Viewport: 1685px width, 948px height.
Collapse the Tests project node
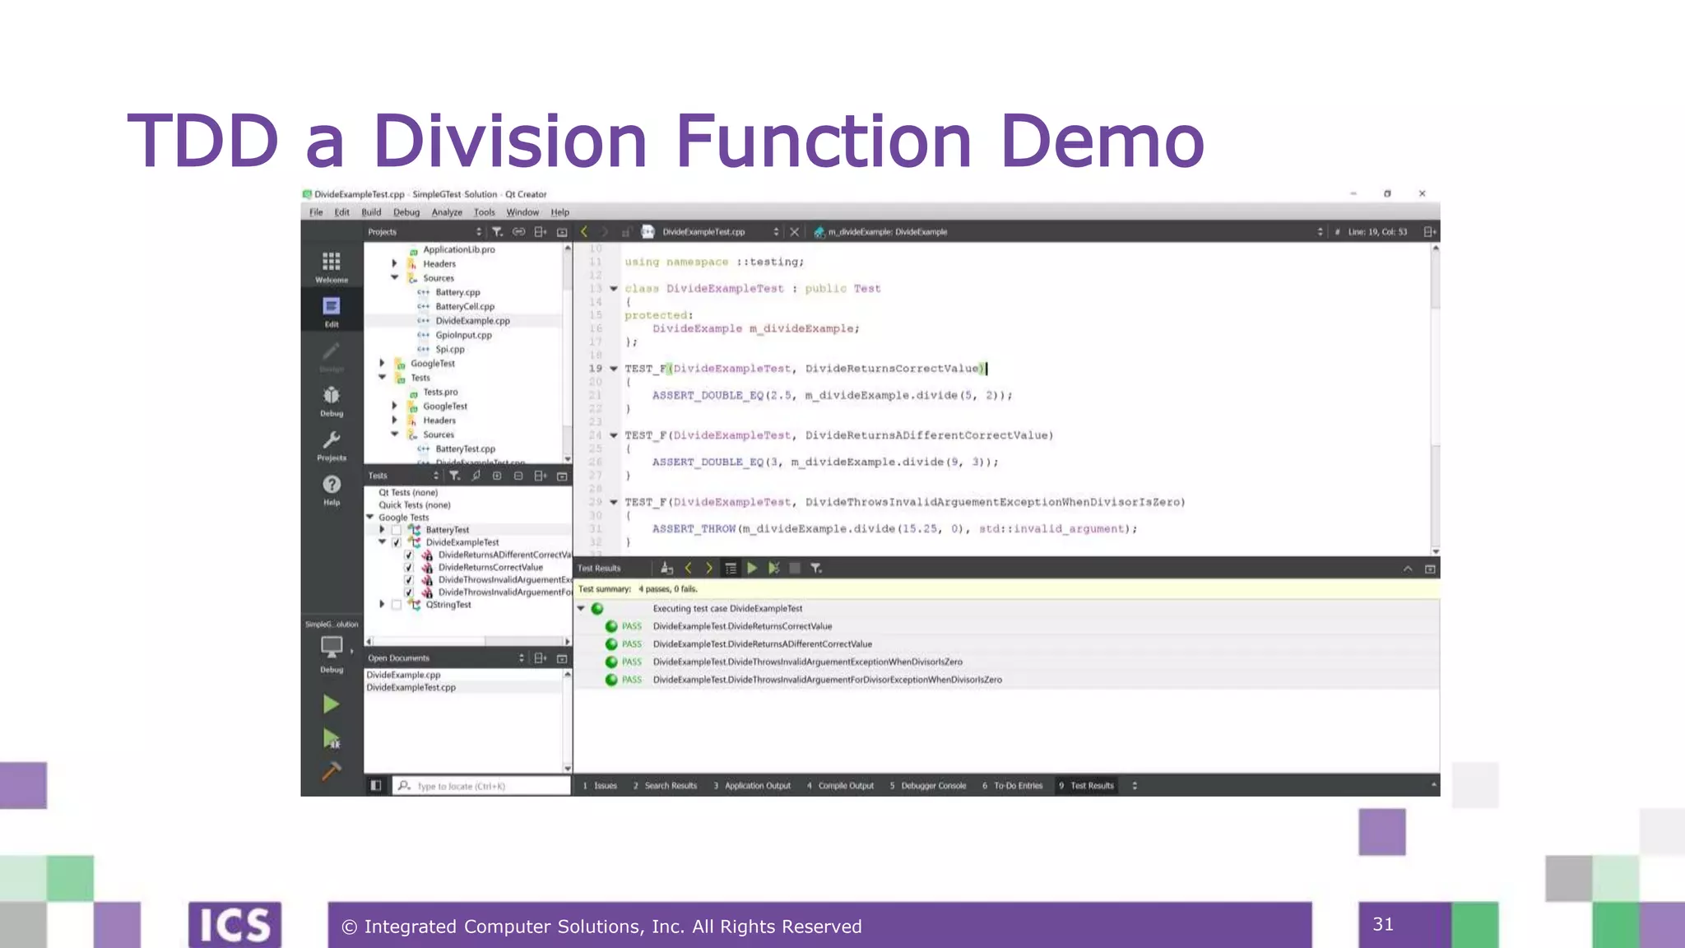point(382,378)
